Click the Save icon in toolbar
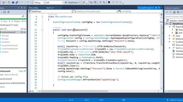 click(x=13, y=3)
